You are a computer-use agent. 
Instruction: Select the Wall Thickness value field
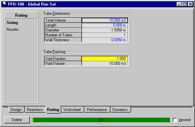pos(105,40)
